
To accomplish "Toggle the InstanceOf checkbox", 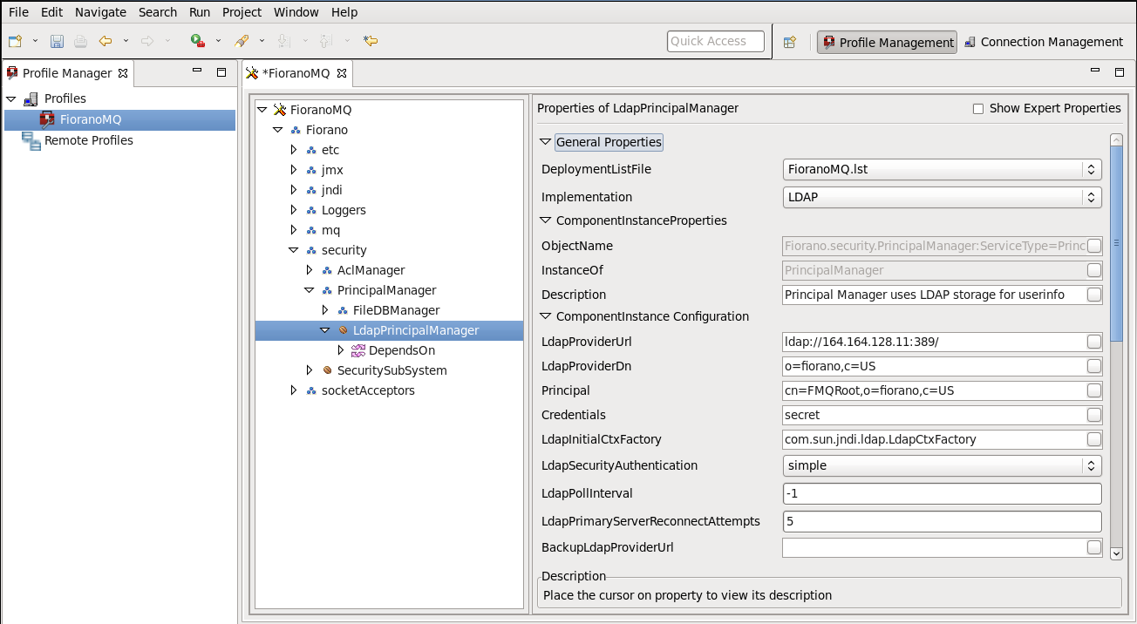I will pyautogui.click(x=1093, y=270).
